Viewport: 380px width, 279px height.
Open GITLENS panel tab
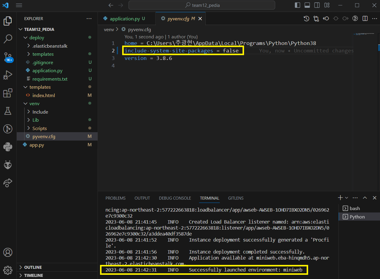[236, 198]
